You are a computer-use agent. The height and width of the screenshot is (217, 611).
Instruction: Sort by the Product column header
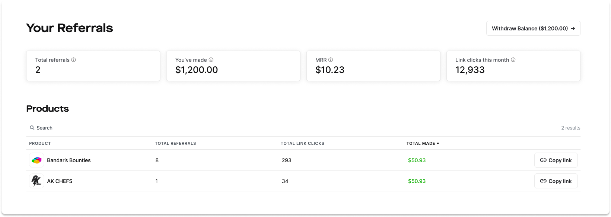point(40,143)
